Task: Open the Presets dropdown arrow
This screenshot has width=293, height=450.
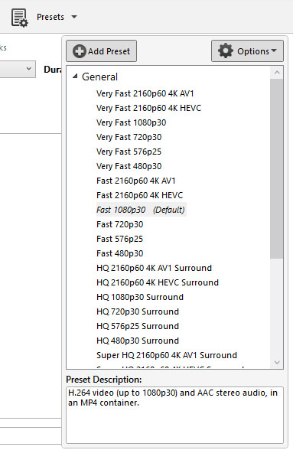Action: [x=74, y=17]
